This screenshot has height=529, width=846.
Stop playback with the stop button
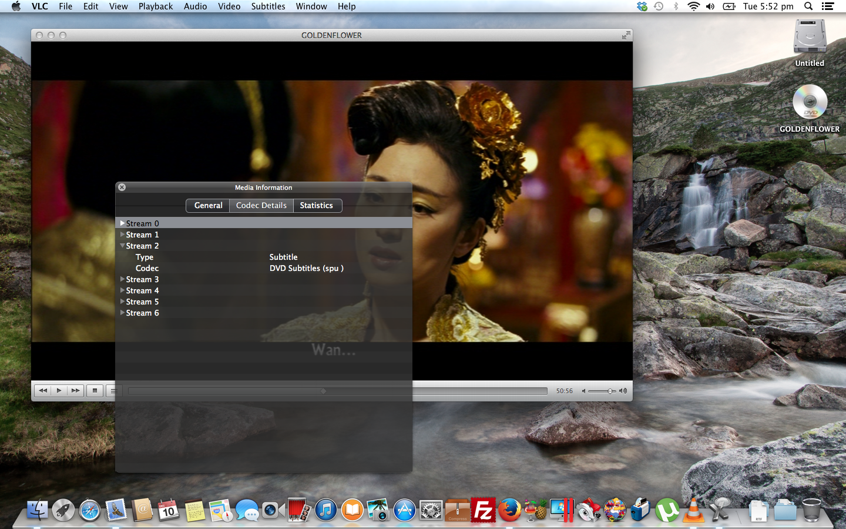95,390
